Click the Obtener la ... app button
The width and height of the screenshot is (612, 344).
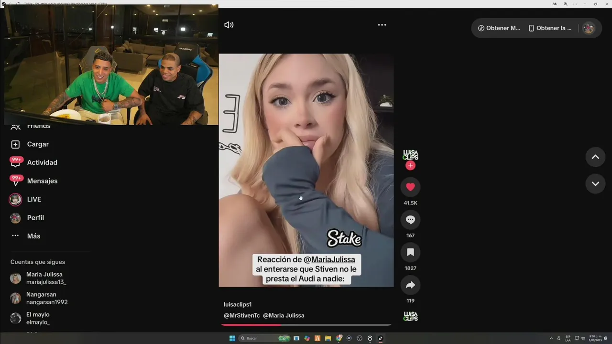[x=550, y=28]
